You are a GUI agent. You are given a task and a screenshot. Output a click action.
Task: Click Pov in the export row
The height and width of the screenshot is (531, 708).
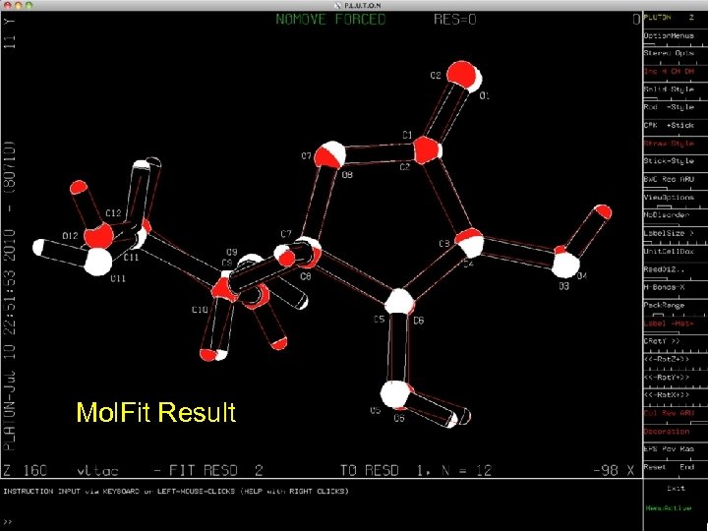pos(669,449)
